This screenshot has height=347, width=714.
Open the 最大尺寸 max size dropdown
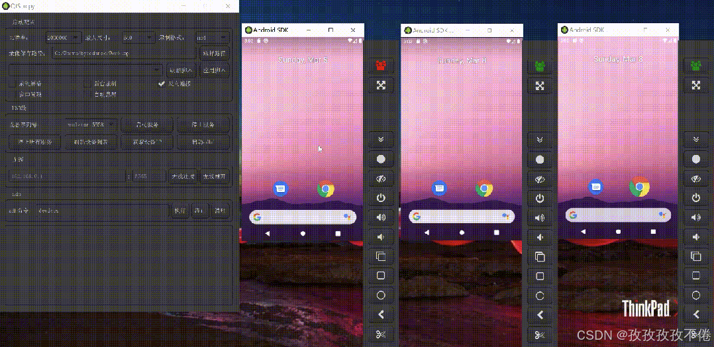pos(138,37)
